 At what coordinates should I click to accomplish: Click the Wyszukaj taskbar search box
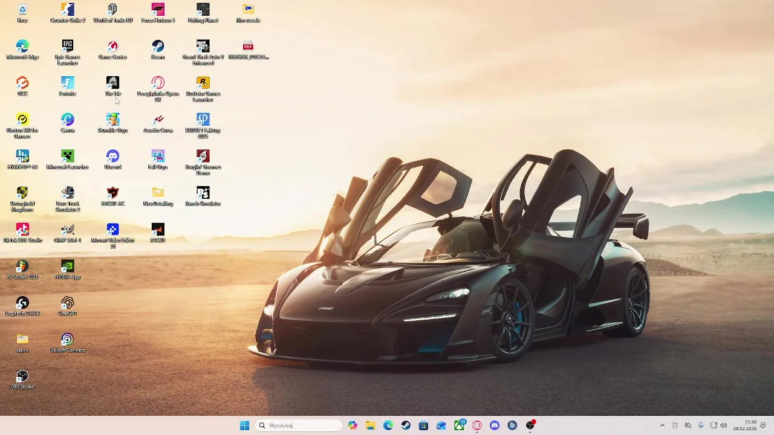tap(298, 425)
